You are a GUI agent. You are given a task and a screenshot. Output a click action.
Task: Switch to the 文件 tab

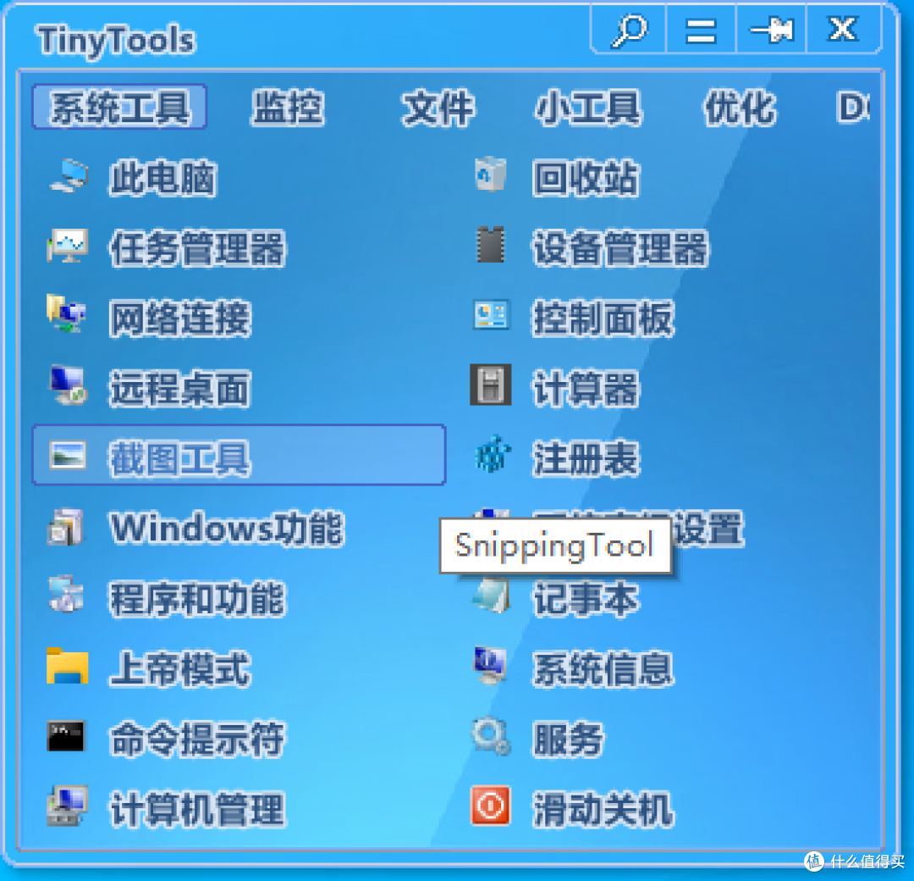pos(438,108)
